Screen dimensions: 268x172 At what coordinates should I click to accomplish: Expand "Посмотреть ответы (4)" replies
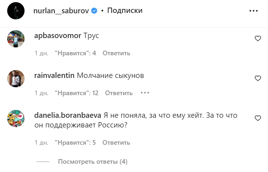coord(93,162)
